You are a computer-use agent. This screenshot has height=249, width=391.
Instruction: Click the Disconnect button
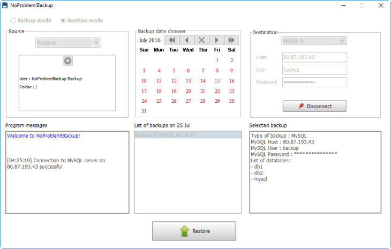point(314,106)
